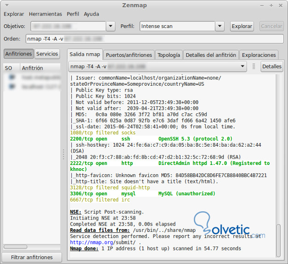This screenshot has height=264, width=288.
Task: Open the http://nmap.org link
Action: [91, 242]
